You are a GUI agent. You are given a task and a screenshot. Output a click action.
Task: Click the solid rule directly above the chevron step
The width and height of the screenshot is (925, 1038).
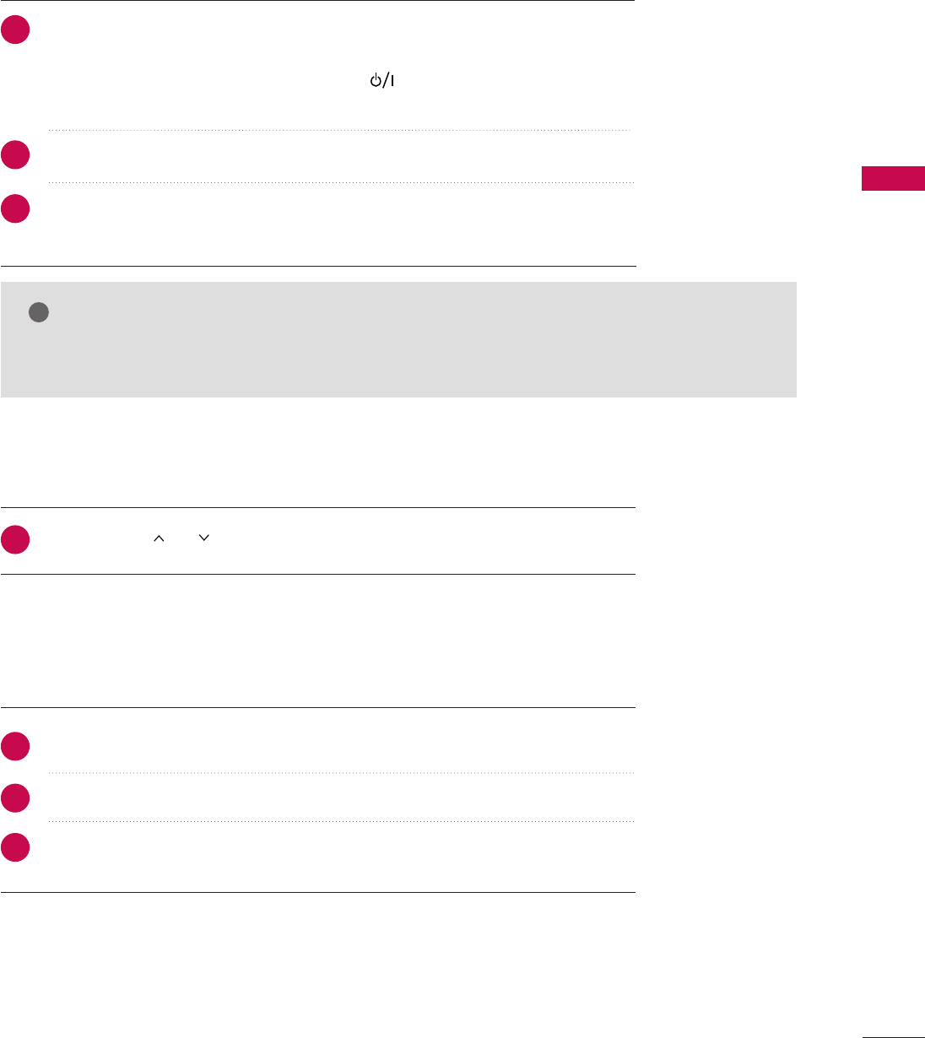[317, 508]
